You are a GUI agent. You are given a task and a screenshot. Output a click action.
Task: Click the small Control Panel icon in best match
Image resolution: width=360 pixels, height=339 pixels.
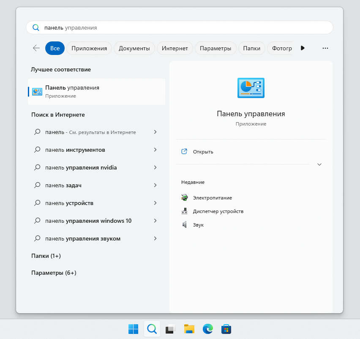(x=37, y=92)
